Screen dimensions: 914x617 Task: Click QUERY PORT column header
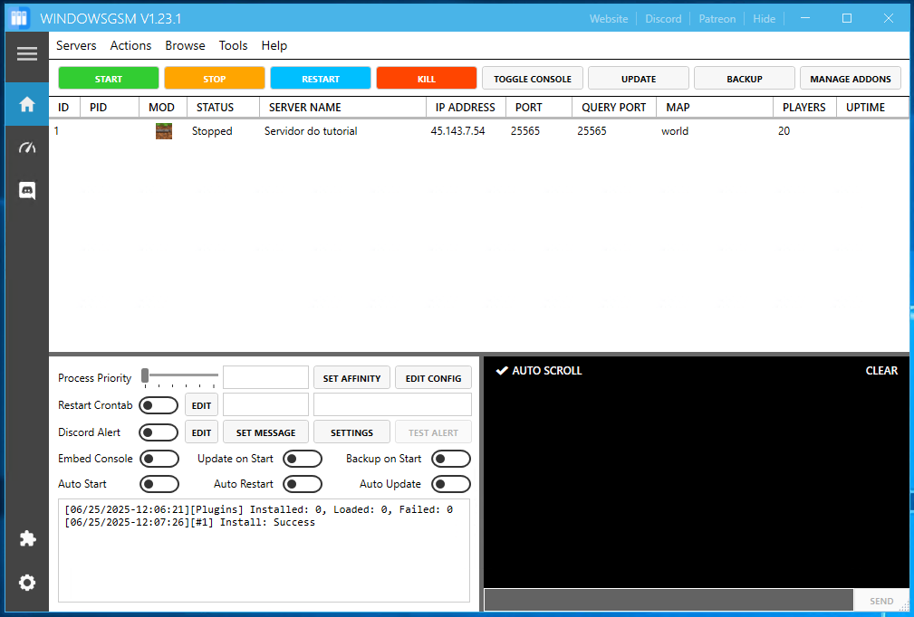(x=614, y=108)
